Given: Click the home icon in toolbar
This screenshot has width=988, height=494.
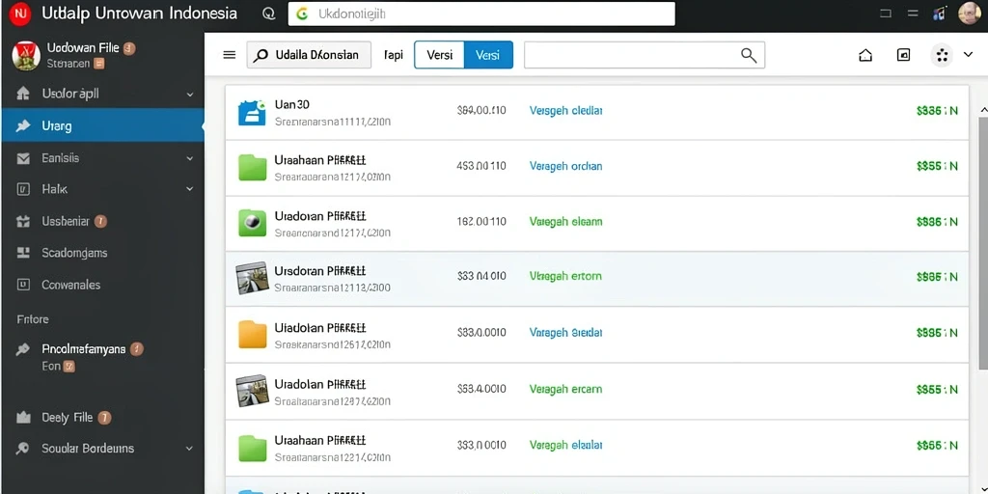Looking at the screenshot, I should click(x=865, y=55).
